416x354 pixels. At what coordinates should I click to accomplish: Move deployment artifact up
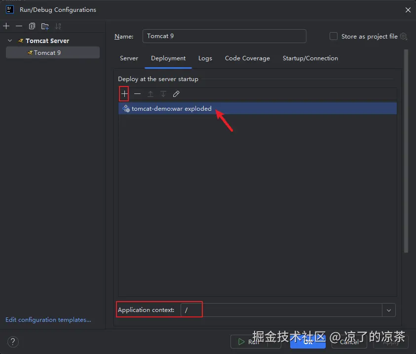point(150,94)
